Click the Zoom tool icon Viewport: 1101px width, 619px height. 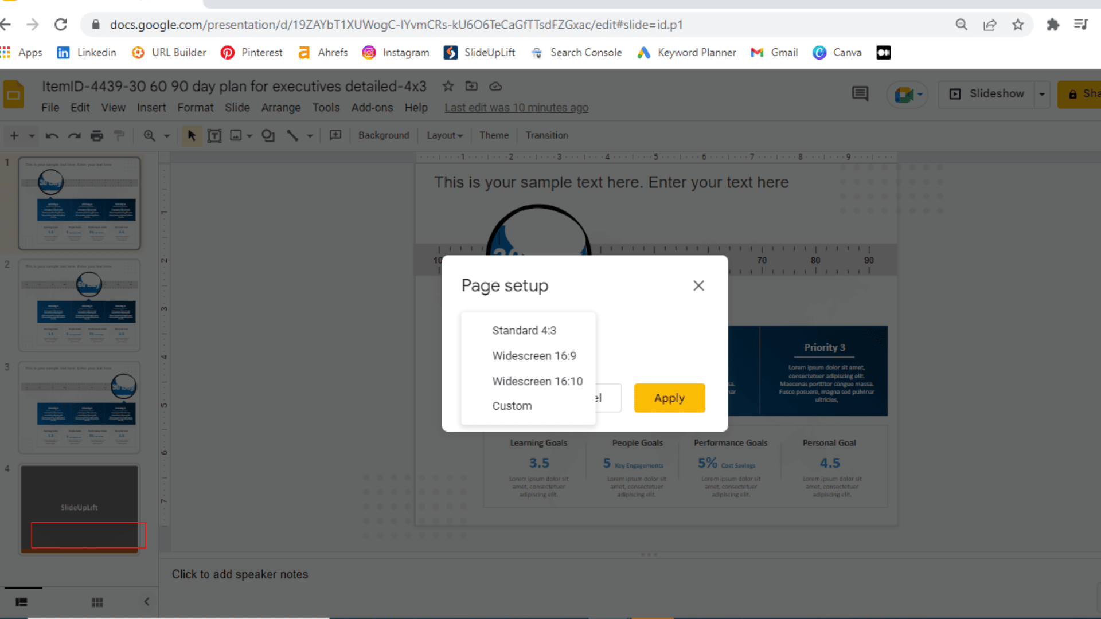pos(150,135)
